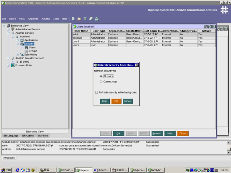Click the Data Mining tree icon
The height and width of the screenshot is (173, 231).
[x=22, y=55]
